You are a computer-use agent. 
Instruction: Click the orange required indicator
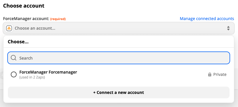coord(58,19)
